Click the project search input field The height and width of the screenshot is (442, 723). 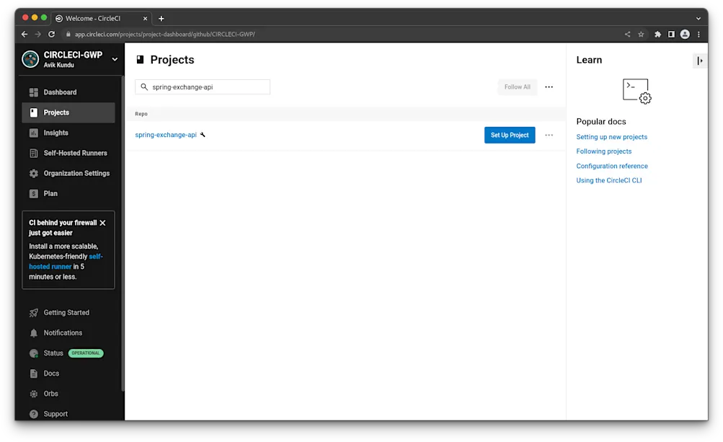click(x=203, y=87)
